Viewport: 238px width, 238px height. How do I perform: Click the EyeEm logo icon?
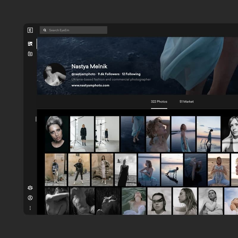[30, 30]
